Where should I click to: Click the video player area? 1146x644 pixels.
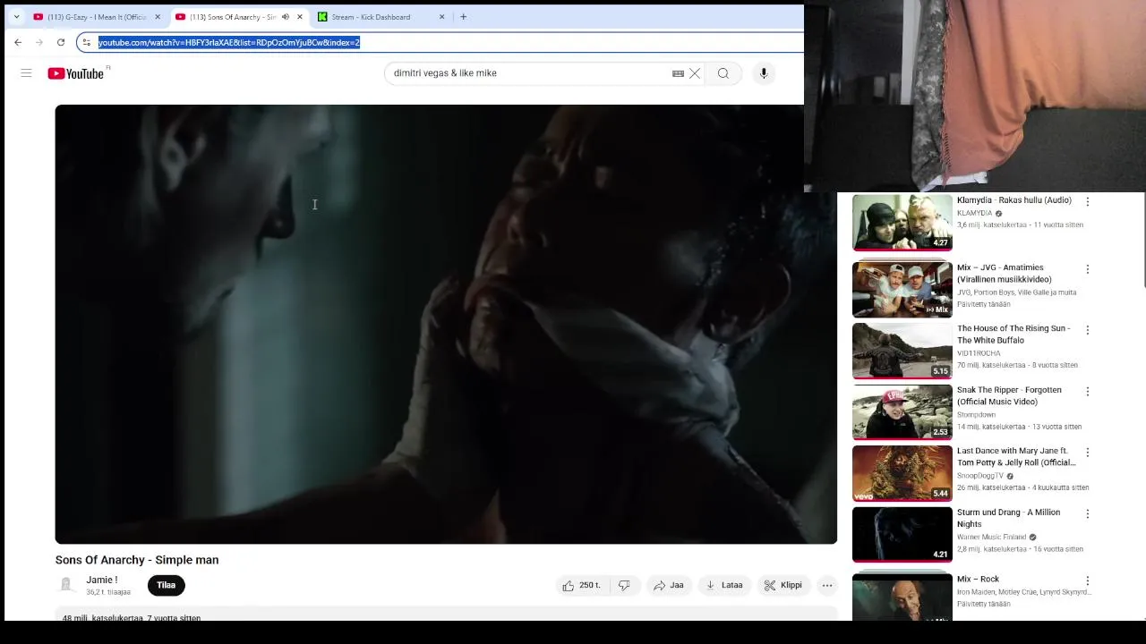pyautogui.click(x=446, y=324)
